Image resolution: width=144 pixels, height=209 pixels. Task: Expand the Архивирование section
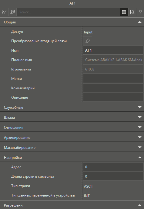pos(72,137)
